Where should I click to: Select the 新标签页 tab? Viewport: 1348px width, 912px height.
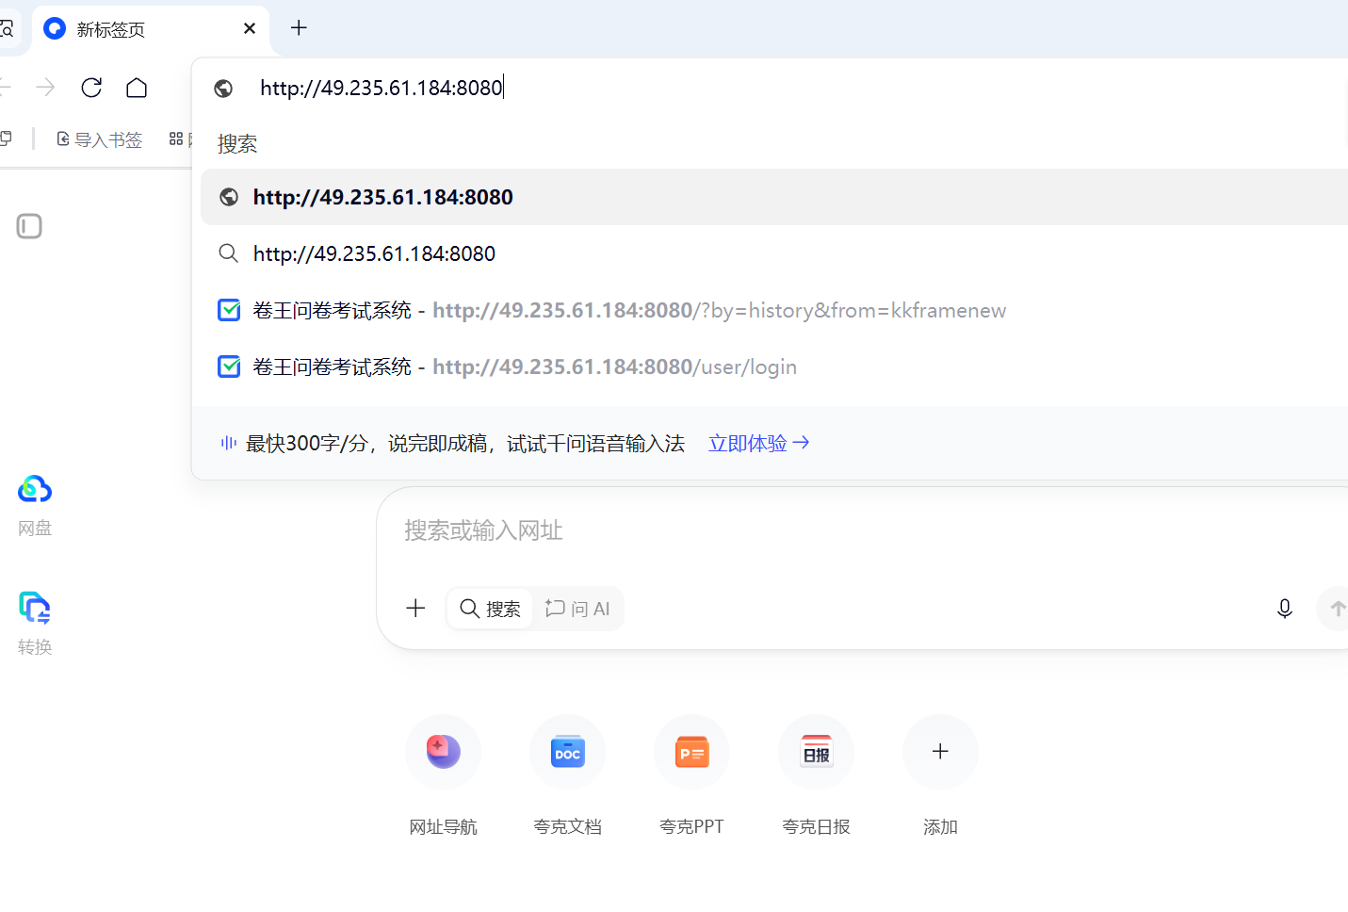point(151,29)
